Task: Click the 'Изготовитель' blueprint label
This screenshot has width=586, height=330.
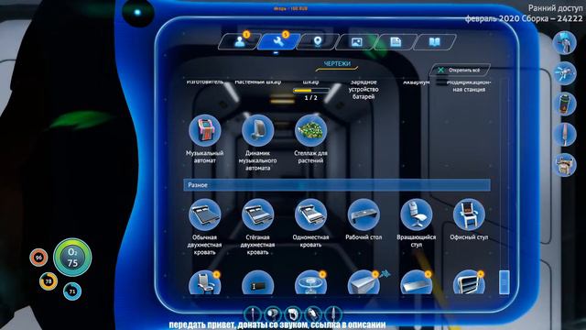Action: (204, 82)
